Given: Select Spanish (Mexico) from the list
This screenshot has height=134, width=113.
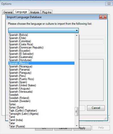Looking at the screenshot, I should click(x=41, y=63).
